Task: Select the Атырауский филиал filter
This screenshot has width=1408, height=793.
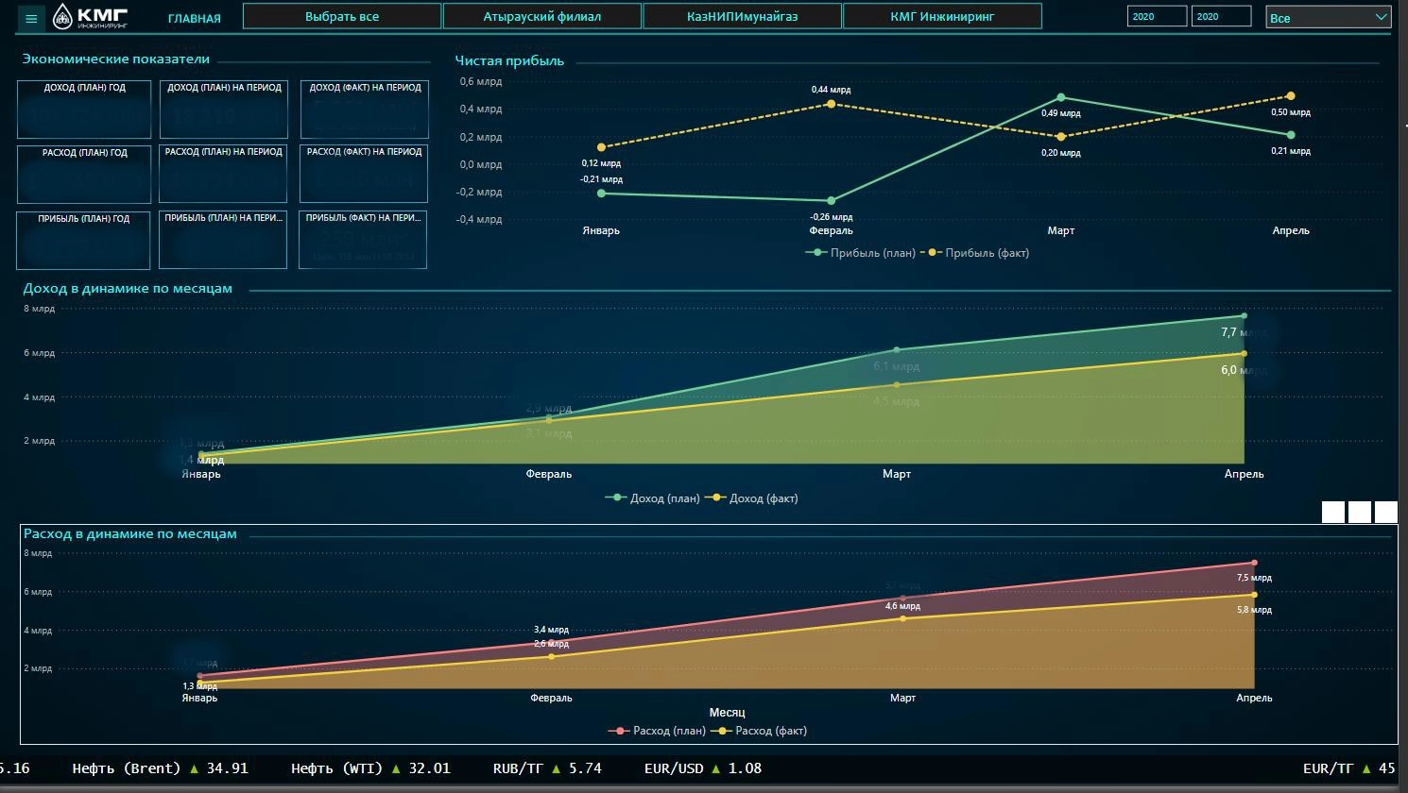Action: [x=541, y=16]
